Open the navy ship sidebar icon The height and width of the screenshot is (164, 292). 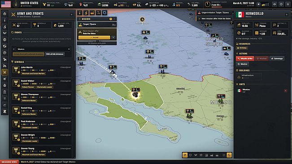pyautogui.click(x=4, y=85)
